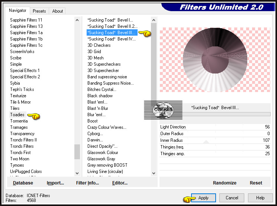Open the Presets tab
The height and width of the screenshot is (206, 277).
point(39,11)
